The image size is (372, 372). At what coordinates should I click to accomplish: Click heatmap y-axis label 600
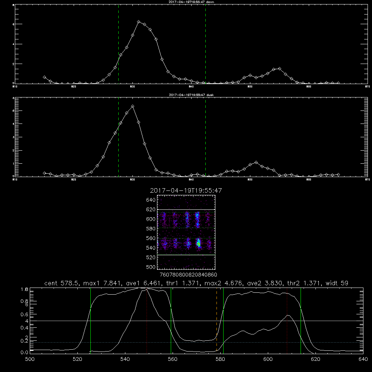point(151,219)
